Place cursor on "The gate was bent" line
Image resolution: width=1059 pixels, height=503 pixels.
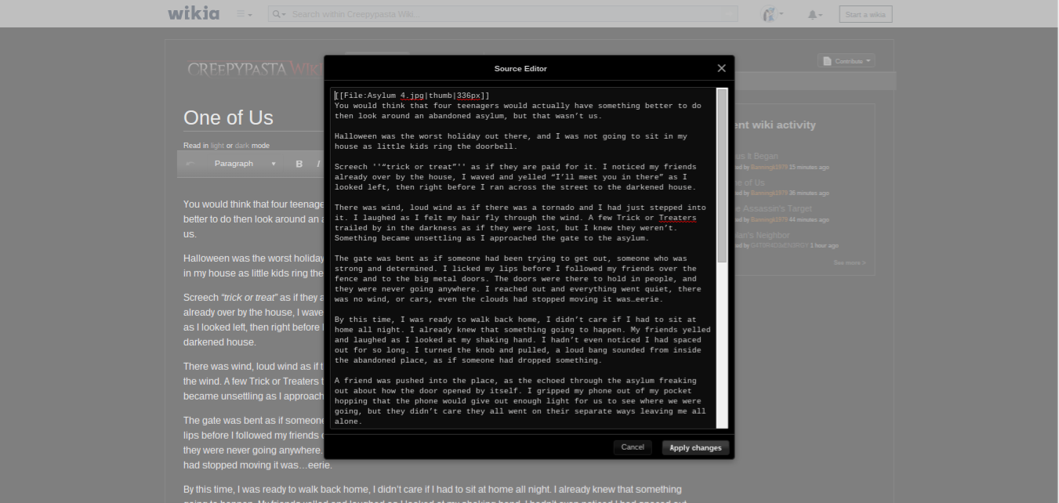click(510, 259)
